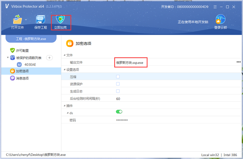Viewport: 243px width, 159px height.
Task: Click the green shield 许可配置 icon
Action: click(12, 50)
